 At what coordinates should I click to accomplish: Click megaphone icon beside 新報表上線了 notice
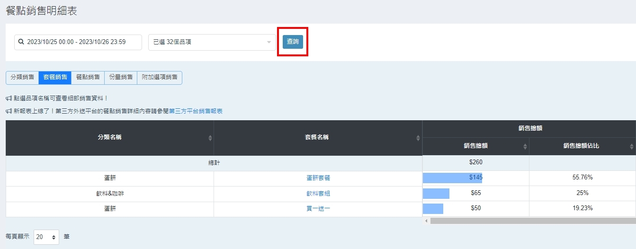9,111
